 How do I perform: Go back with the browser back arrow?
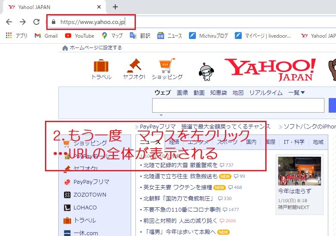click(x=9, y=22)
